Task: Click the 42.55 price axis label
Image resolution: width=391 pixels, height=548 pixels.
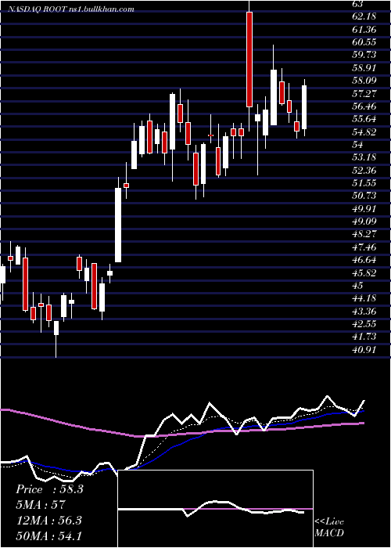Action: (364, 324)
